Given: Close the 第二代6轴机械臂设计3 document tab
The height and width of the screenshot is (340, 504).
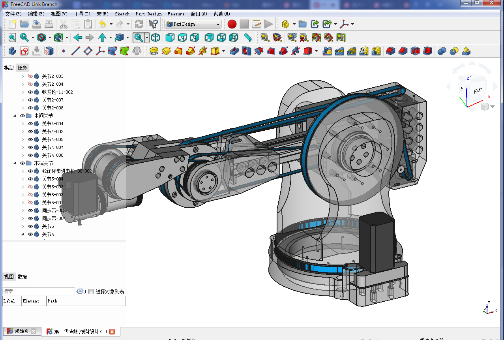Looking at the screenshot, I should (112, 332).
